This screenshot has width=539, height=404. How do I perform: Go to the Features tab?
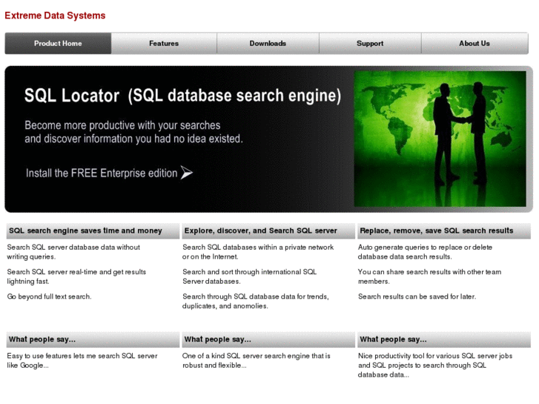coord(164,43)
